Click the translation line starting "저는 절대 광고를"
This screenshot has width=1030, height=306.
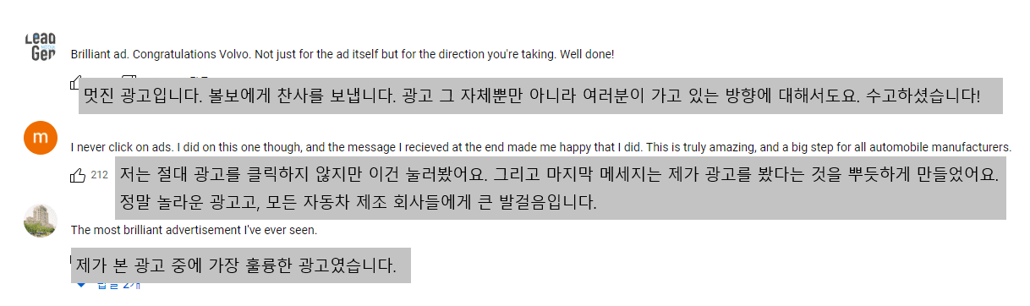pyautogui.click(x=559, y=176)
